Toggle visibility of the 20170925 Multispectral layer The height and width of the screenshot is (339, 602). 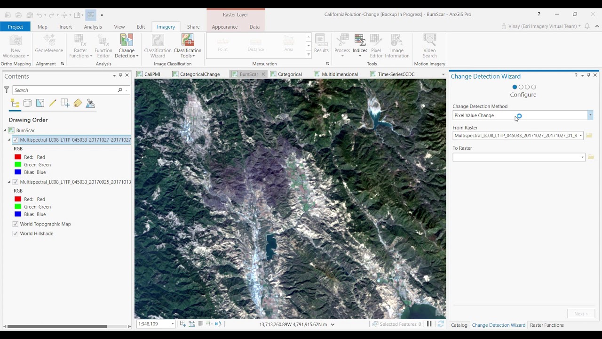pos(16,182)
